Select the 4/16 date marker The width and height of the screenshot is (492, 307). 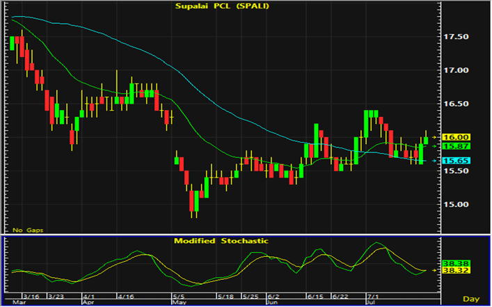125,297
